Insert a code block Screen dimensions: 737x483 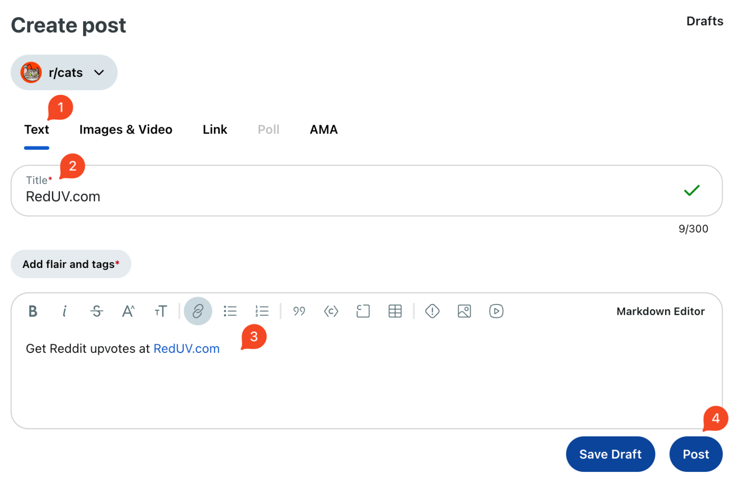pyautogui.click(x=363, y=311)
